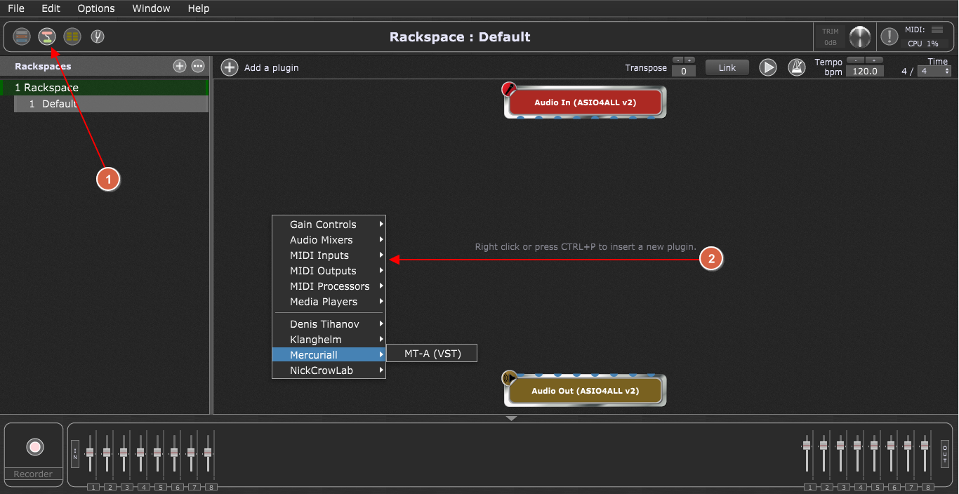Expand the highlighted Mercuriall submenu
The width and height of the screenshot is (959, 494).
[x=329, y=355]
